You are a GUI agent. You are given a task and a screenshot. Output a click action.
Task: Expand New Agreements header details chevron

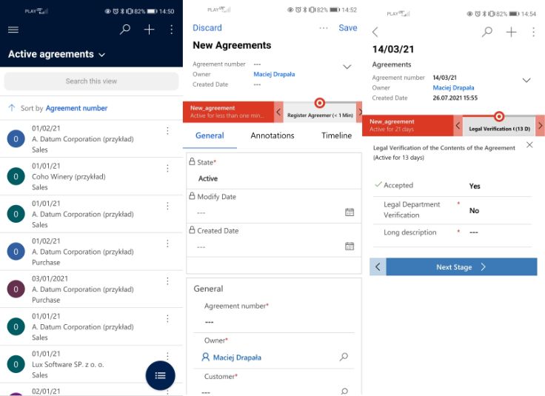(347, 67)
